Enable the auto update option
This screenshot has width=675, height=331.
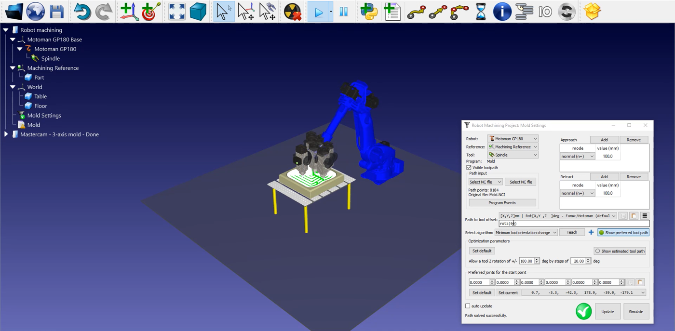click(x=468, y=305)
